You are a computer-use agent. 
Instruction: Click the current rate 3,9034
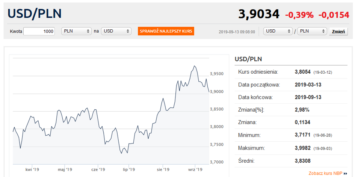(258, 14)
